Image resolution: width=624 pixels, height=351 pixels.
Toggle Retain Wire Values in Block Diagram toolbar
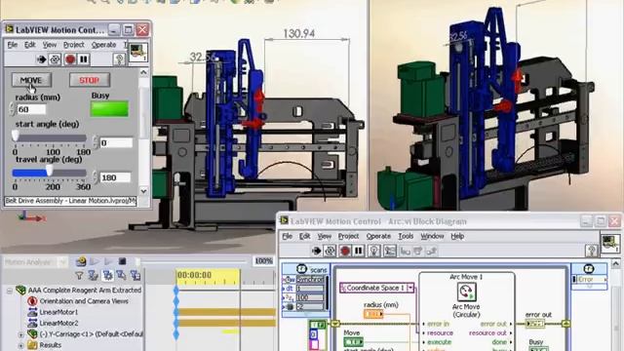[390, 252]
